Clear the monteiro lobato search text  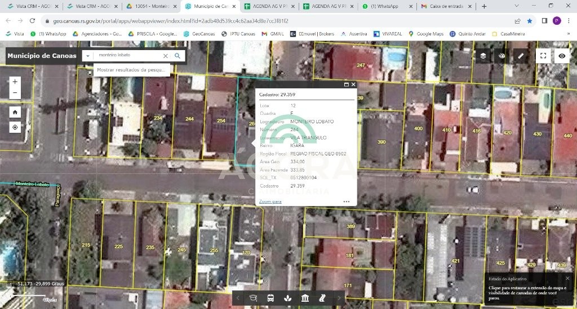coord(166,56)
